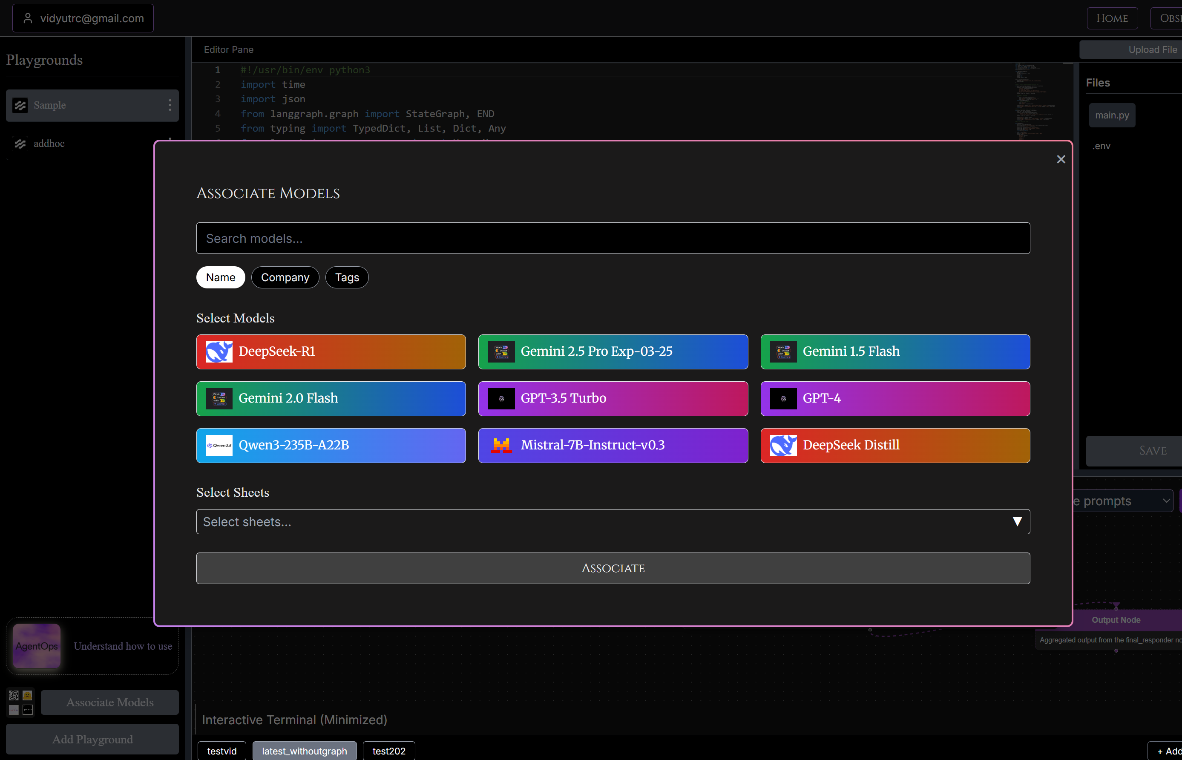Expand the Select sheets dropdown arrow

[1017, 521]
